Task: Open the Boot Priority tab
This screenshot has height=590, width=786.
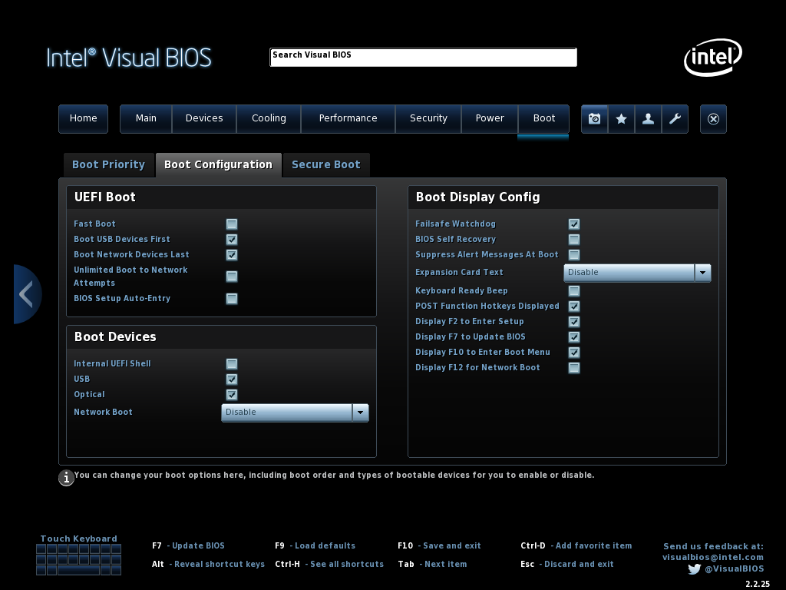Action: point(108,164)
